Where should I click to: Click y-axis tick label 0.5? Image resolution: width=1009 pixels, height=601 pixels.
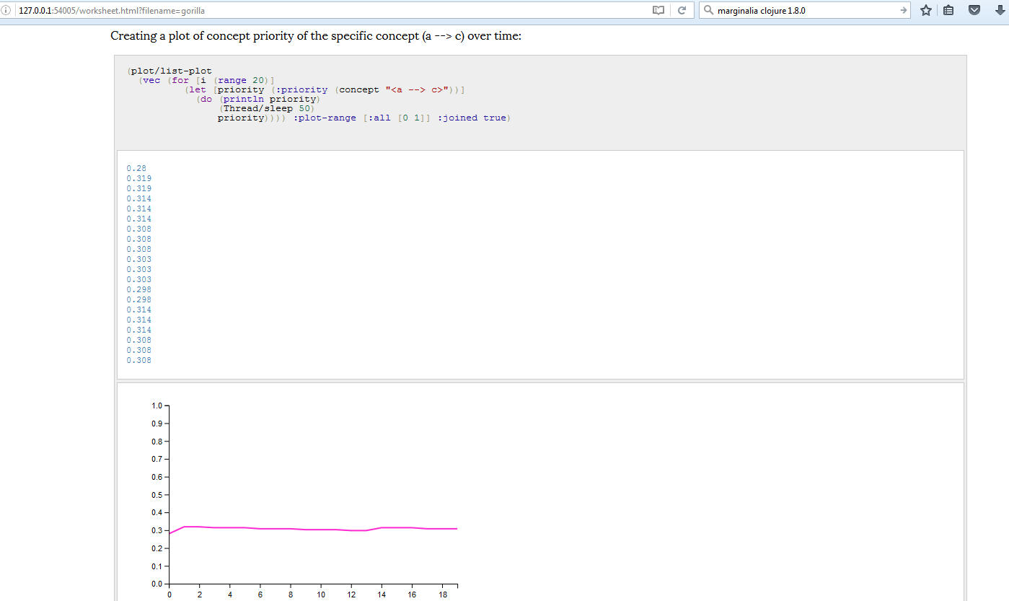pos(157,495)
